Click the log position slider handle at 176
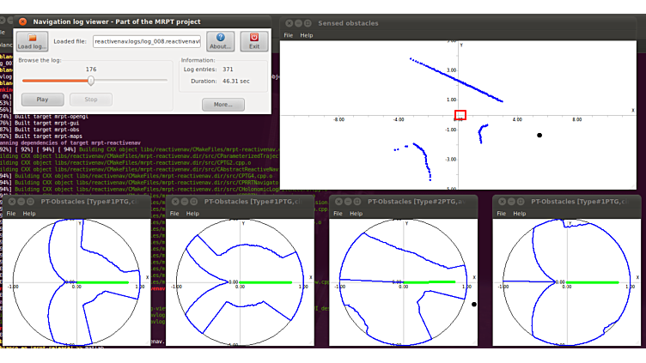This screenshot has width=646, height=363. tap(91, 81)
